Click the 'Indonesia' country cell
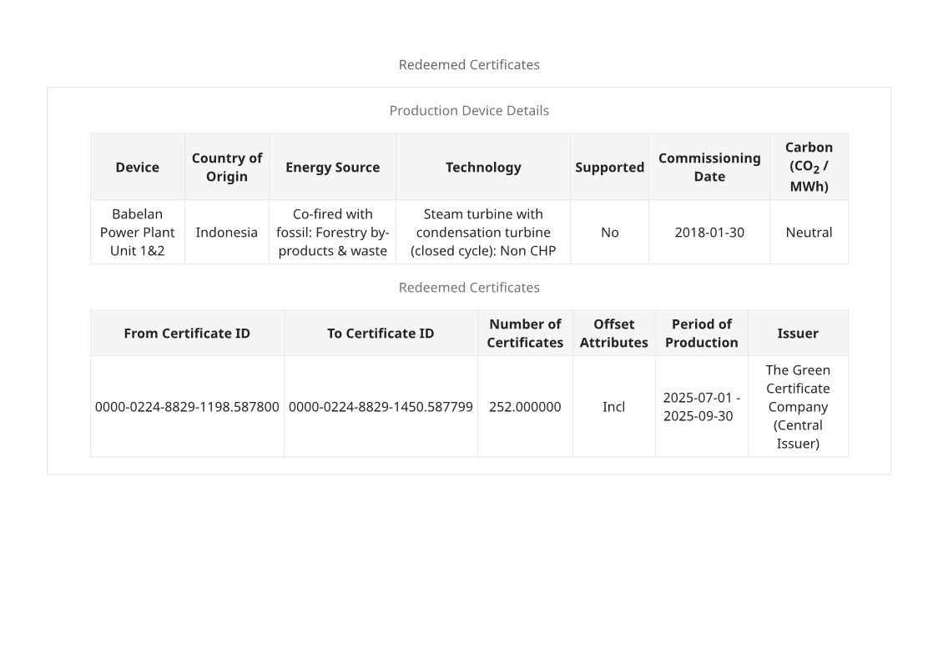This screenshot has height=663, width=938. [227, 232]
